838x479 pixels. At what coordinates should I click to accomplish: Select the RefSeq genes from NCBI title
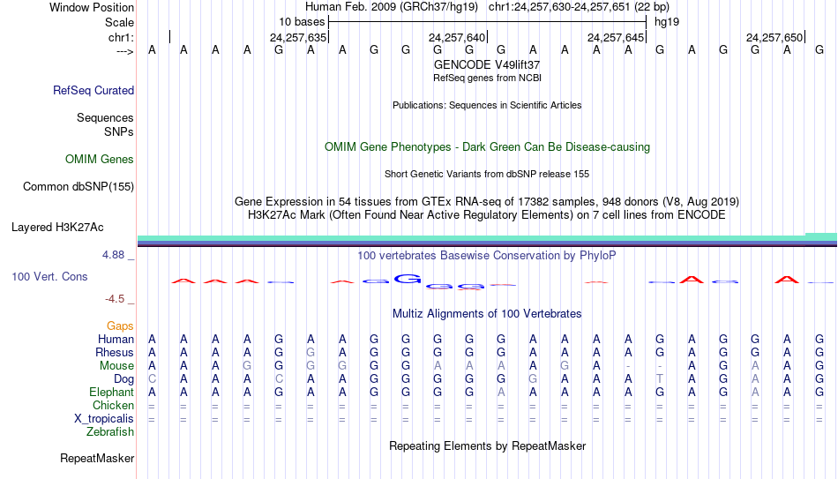[487, 78]
